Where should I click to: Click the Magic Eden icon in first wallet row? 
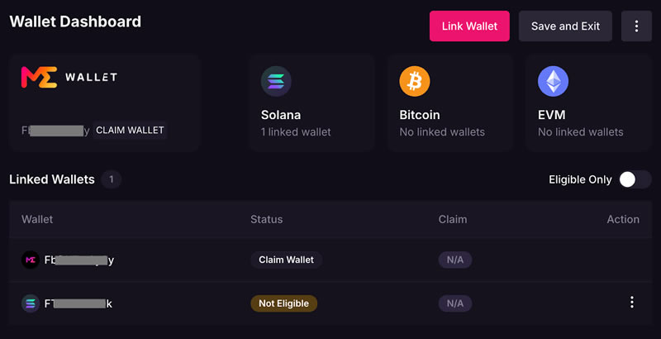coord(30,260)
